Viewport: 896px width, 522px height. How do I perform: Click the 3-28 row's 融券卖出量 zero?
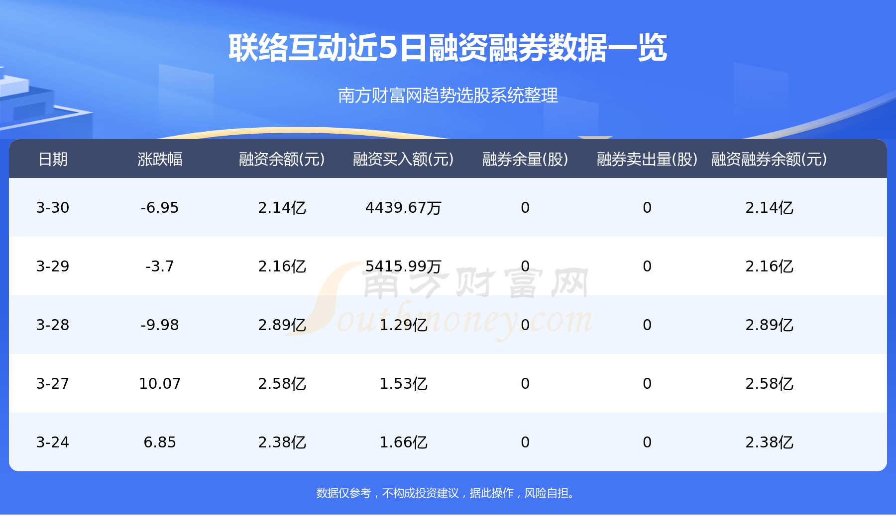coord(647,325)
